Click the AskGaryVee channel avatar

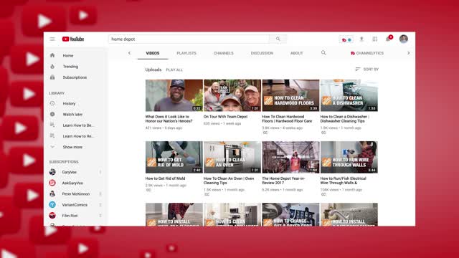click(52, 183)
